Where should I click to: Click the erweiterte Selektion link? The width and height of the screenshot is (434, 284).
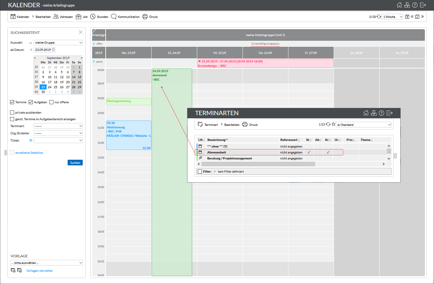point(29,153)
